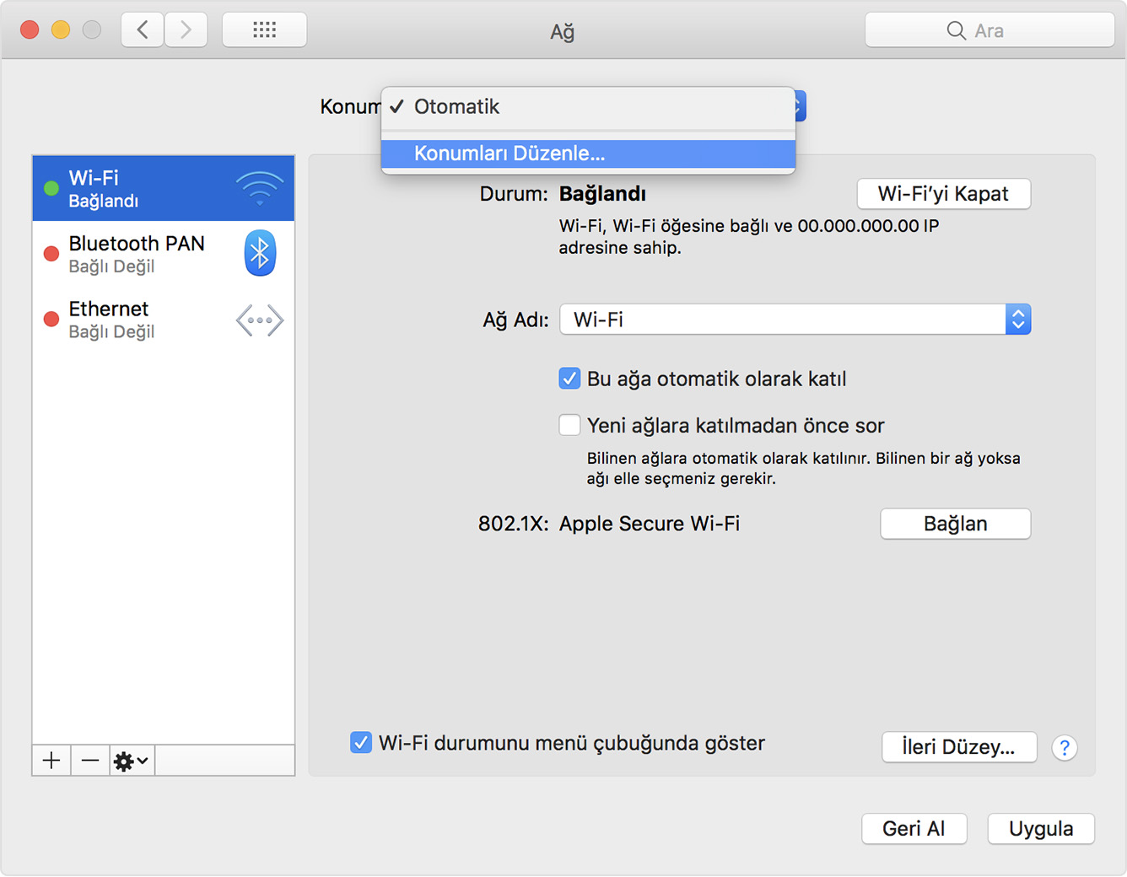1127x877 pixels.
Task: Click the red status dot for Ethernet
Action: pyautogui.click(x=51, y=319)
